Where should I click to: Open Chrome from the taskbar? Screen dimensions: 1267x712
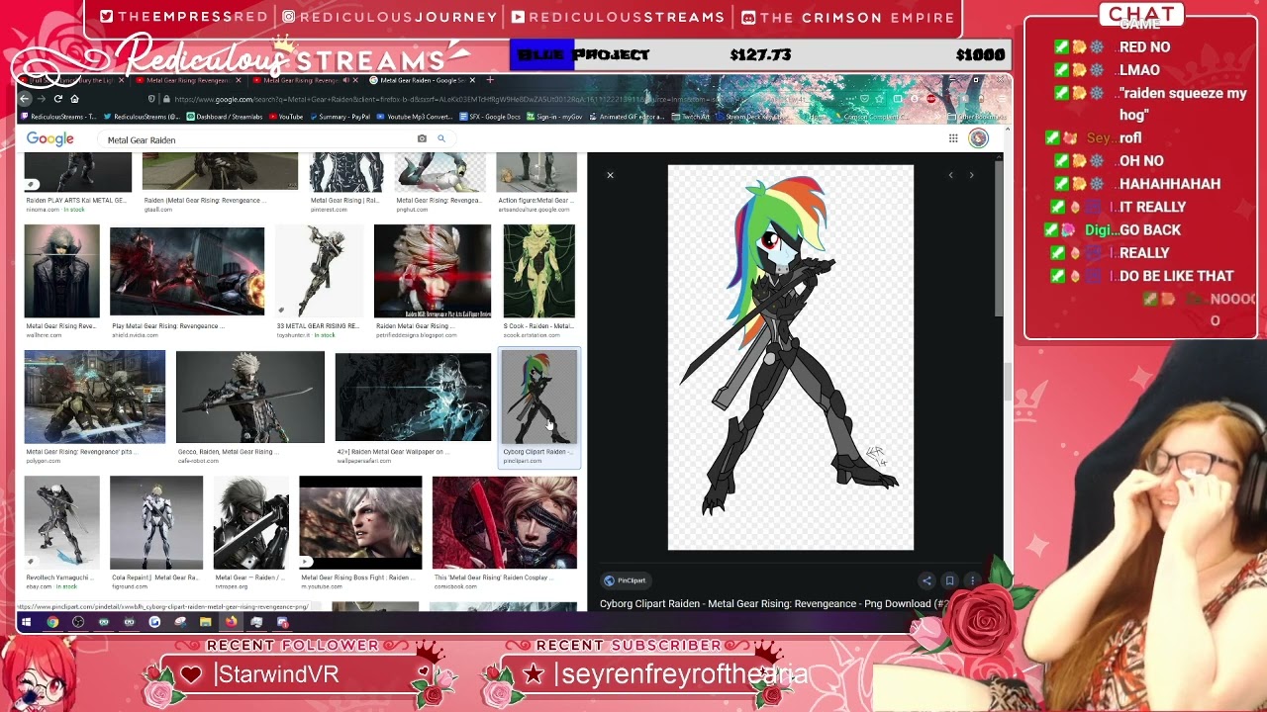52,622
